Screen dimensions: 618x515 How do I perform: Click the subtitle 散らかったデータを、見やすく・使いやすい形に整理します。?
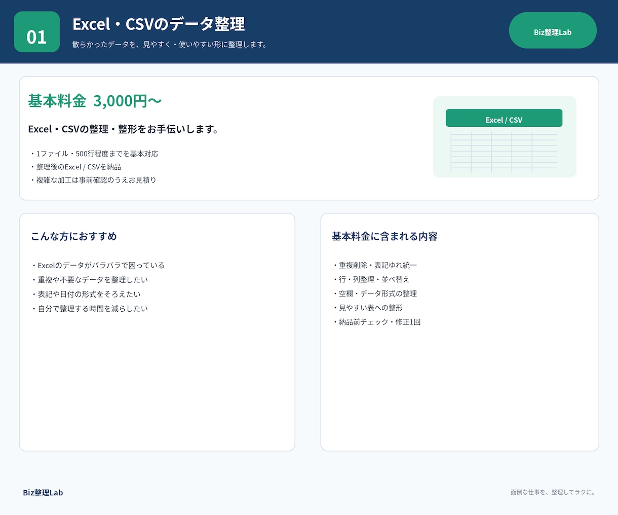[x=170, y=45]
